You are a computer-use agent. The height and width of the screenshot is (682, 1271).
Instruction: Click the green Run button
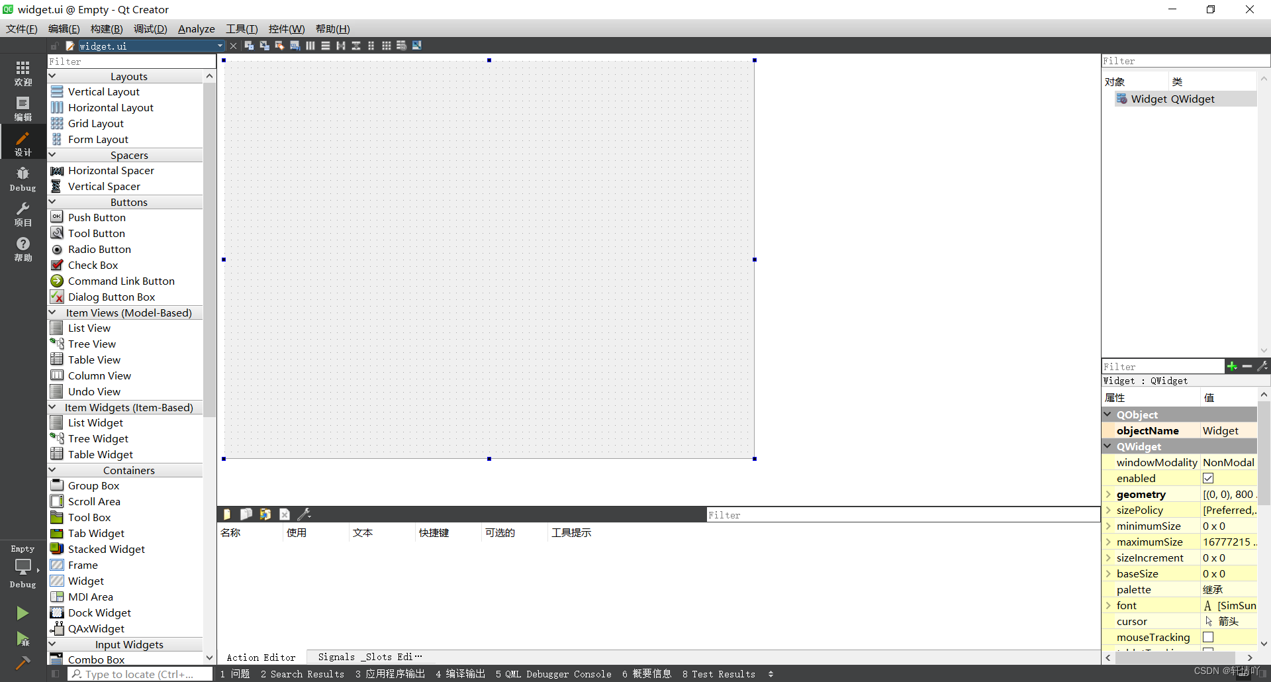pyautogui.click(x=23, y=613)
